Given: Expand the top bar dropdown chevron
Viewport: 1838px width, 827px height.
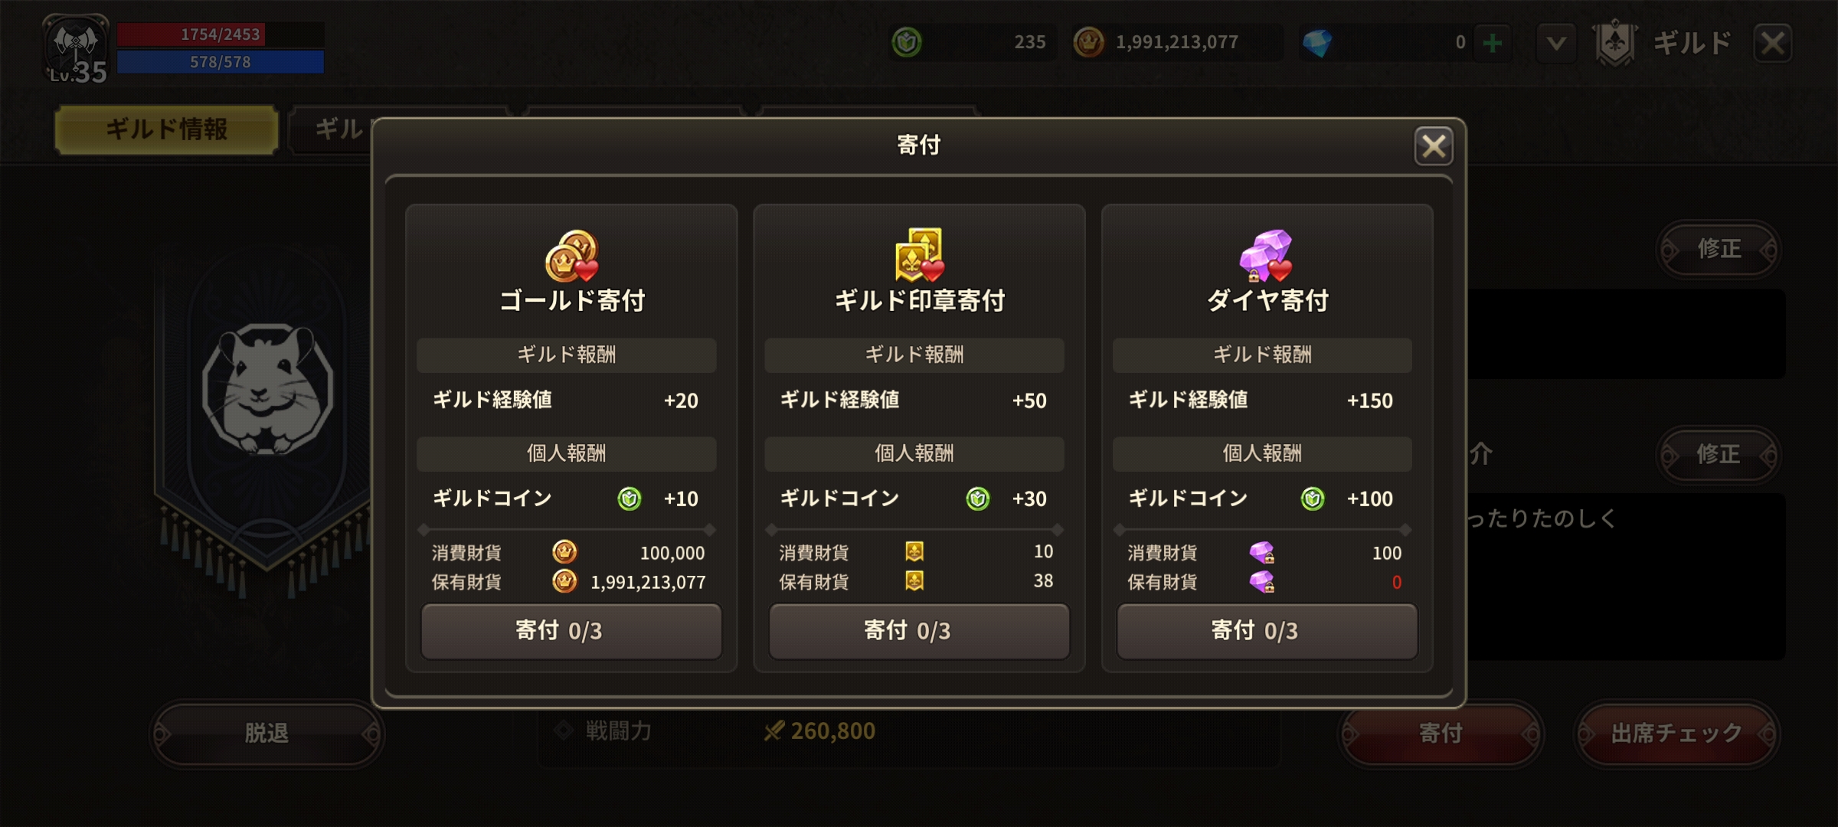Looking at the screenshot, I should click(x=1556, y=43).
